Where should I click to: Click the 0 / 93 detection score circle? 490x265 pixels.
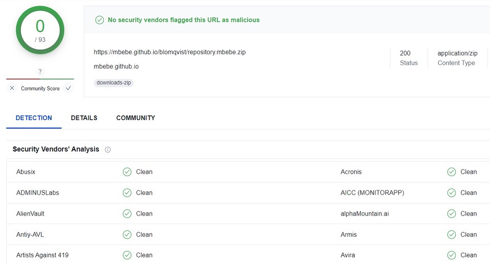click(40, 30)
